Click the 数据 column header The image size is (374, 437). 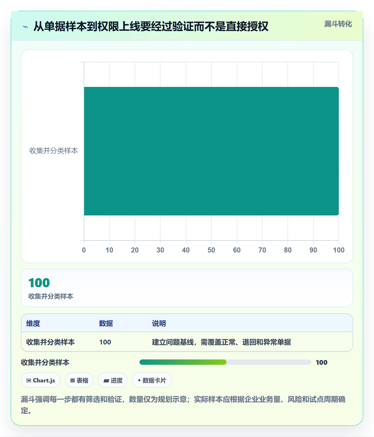(x=106, y=323)
